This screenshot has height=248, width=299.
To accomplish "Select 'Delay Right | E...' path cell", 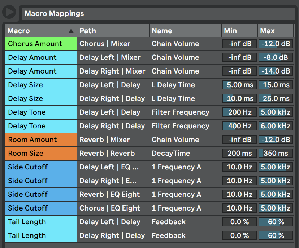I will [113, 181].
